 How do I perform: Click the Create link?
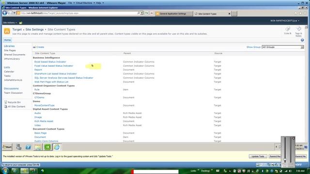pos(40,47)
